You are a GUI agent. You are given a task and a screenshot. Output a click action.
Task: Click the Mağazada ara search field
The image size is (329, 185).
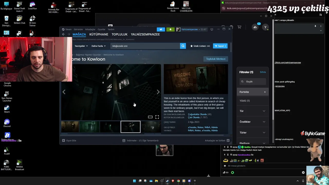(x=145, y=46)
